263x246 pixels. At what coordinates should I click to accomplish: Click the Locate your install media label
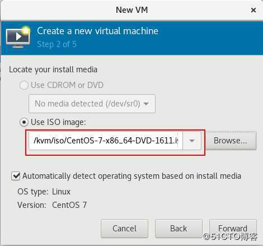pos(53,69)
